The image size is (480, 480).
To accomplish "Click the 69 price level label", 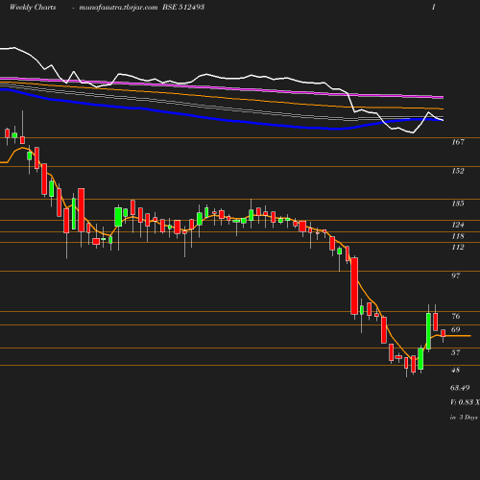I will 456,330.
